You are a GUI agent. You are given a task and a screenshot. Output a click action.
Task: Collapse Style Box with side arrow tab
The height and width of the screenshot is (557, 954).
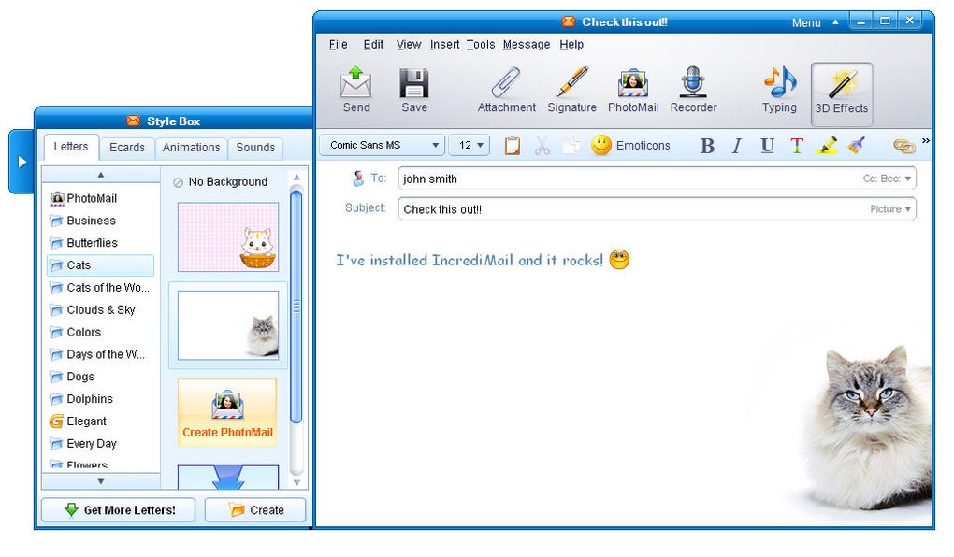22,162
